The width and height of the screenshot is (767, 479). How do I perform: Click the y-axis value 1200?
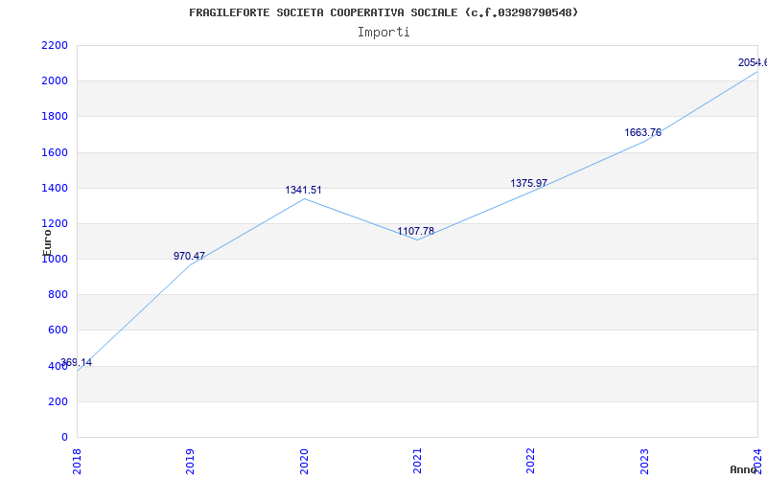pos(55,224)
